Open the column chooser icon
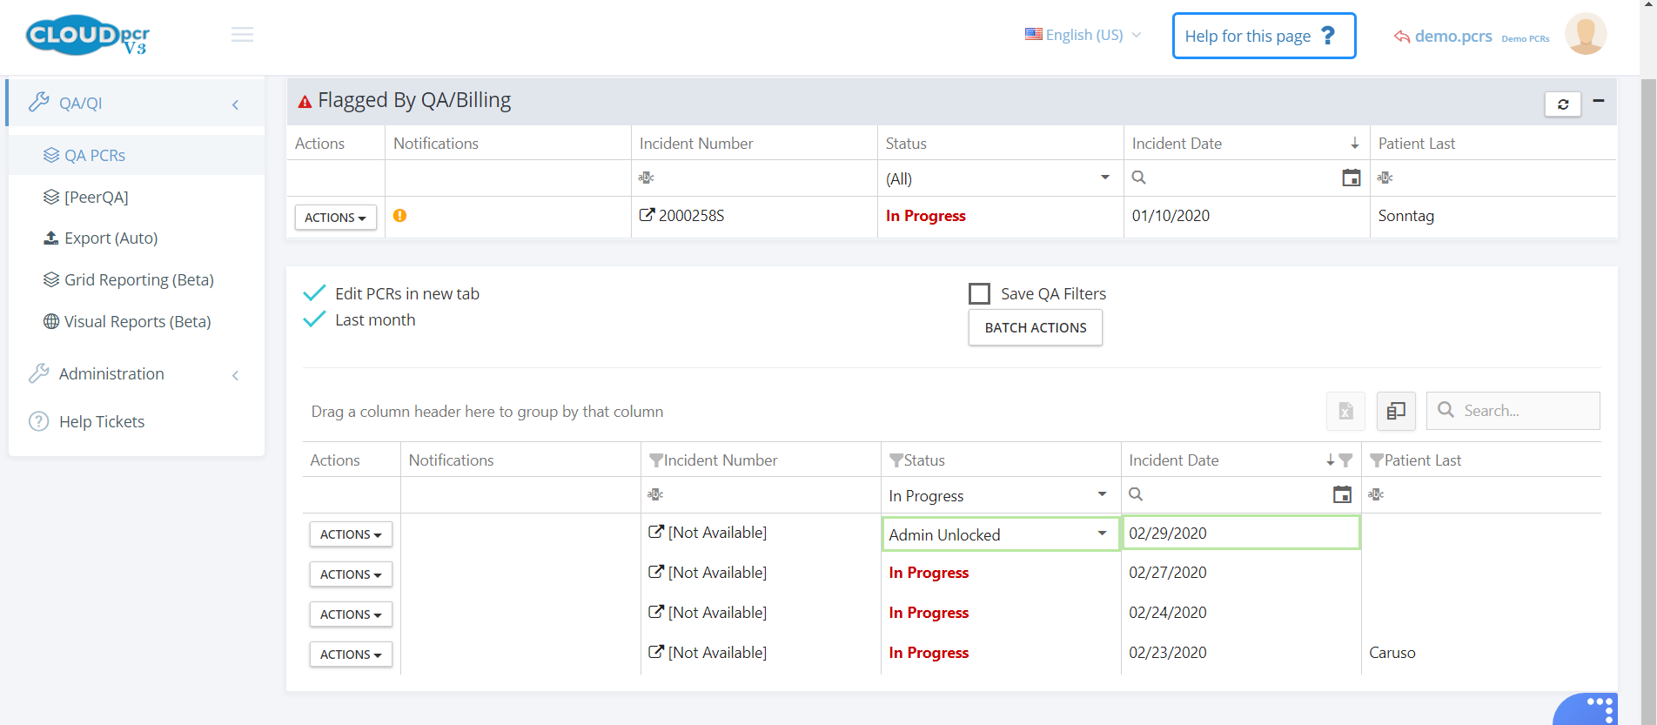 (1396, 411)
